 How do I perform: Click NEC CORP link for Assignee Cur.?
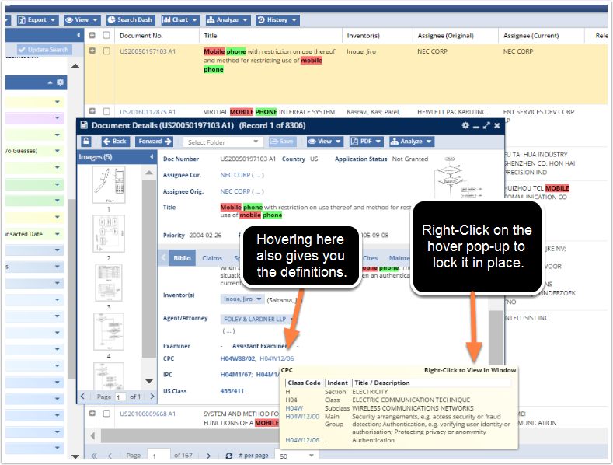(235, 175)
